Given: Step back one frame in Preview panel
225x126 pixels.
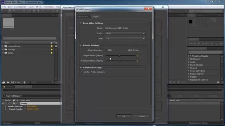Looking at the screenshot, I should click(x=195, y=43).
